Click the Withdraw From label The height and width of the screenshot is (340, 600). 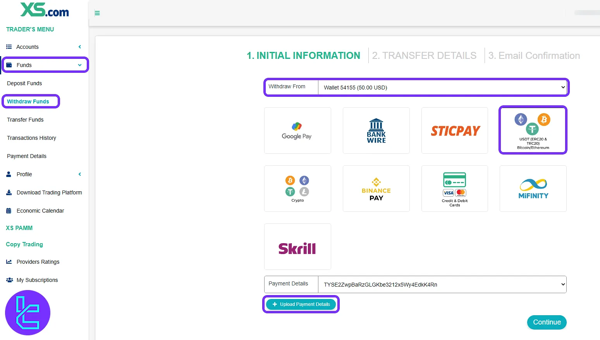point(287,86)
